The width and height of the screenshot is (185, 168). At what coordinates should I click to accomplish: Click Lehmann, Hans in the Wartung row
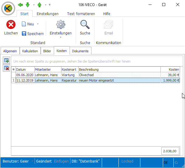pyautogui.click(x=48, y=75)
